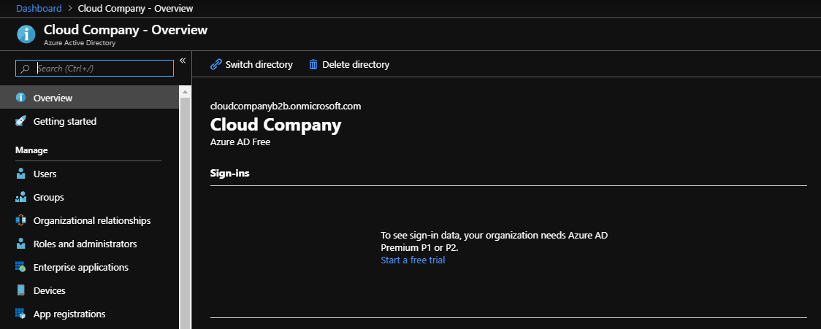Open Roles and administrators

click(x=90, y=244)
